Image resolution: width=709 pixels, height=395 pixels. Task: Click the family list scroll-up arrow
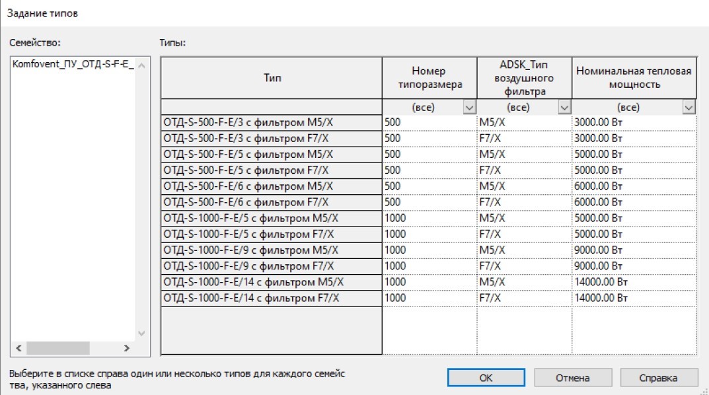(x=141, y=65)
